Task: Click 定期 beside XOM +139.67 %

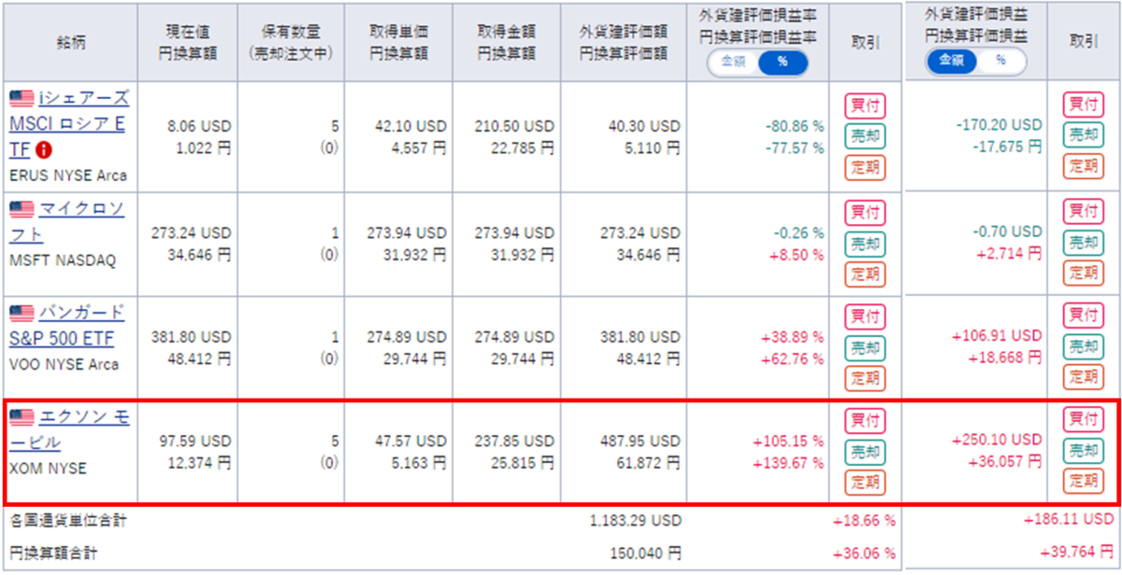Action: [x=865, y=483]
